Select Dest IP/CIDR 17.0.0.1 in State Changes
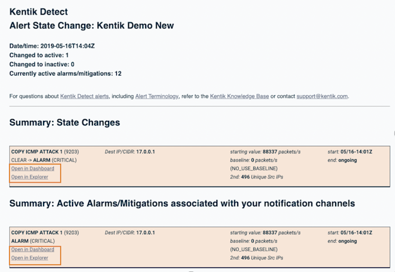The width and height of the screenshot is (395, 272). [x=130, y=152]
